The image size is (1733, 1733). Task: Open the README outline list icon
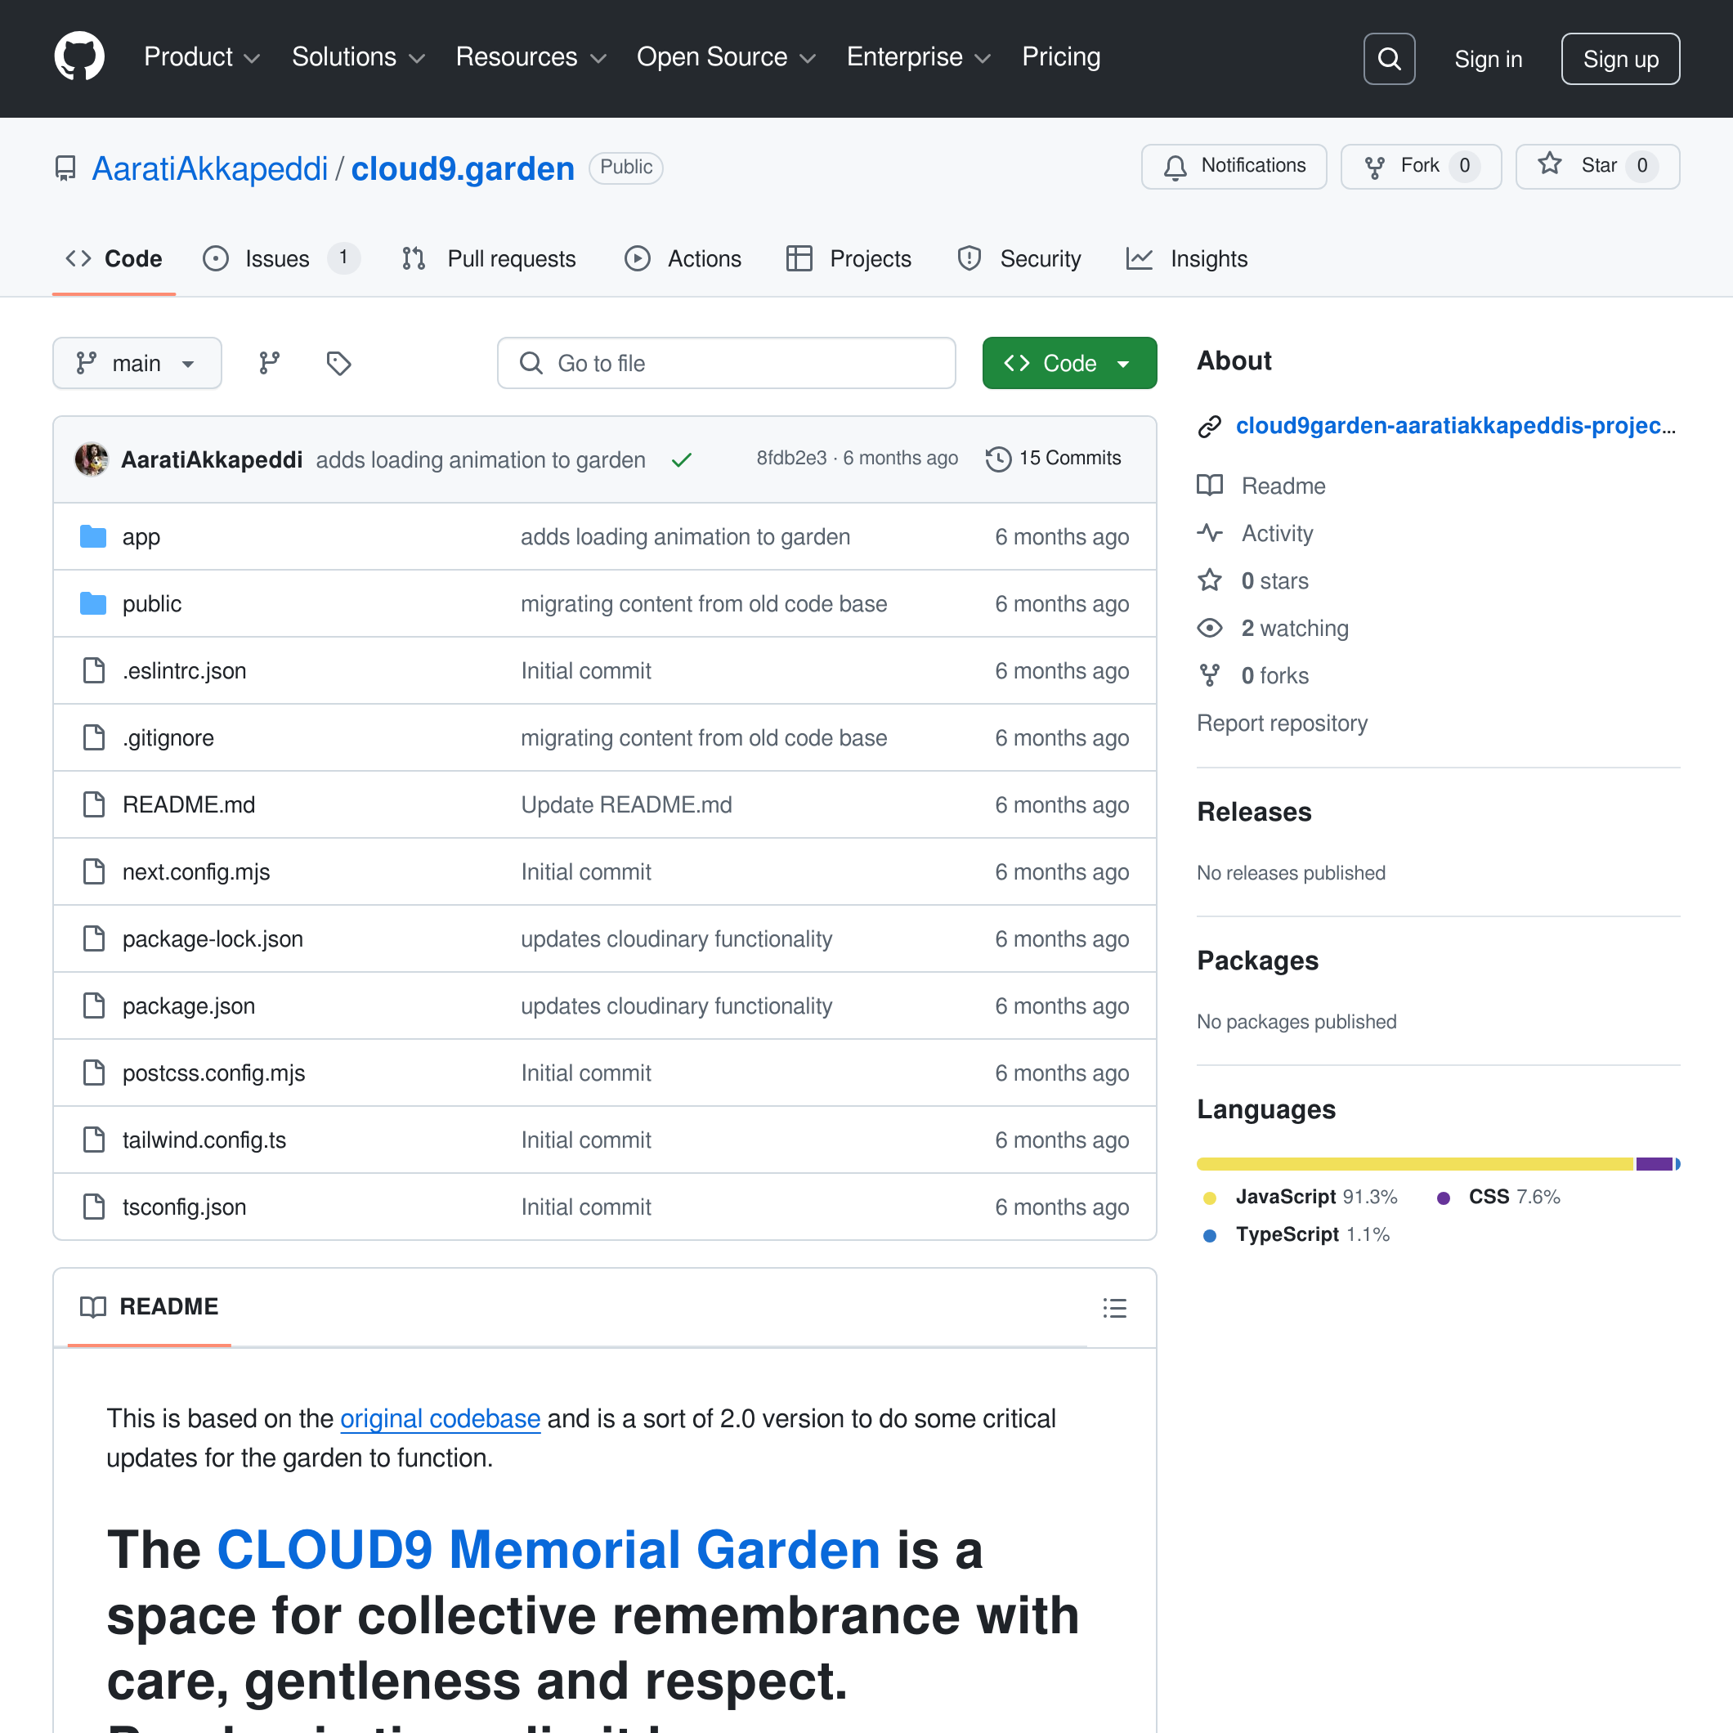pyautogui.click(x=1114, y=1308)
